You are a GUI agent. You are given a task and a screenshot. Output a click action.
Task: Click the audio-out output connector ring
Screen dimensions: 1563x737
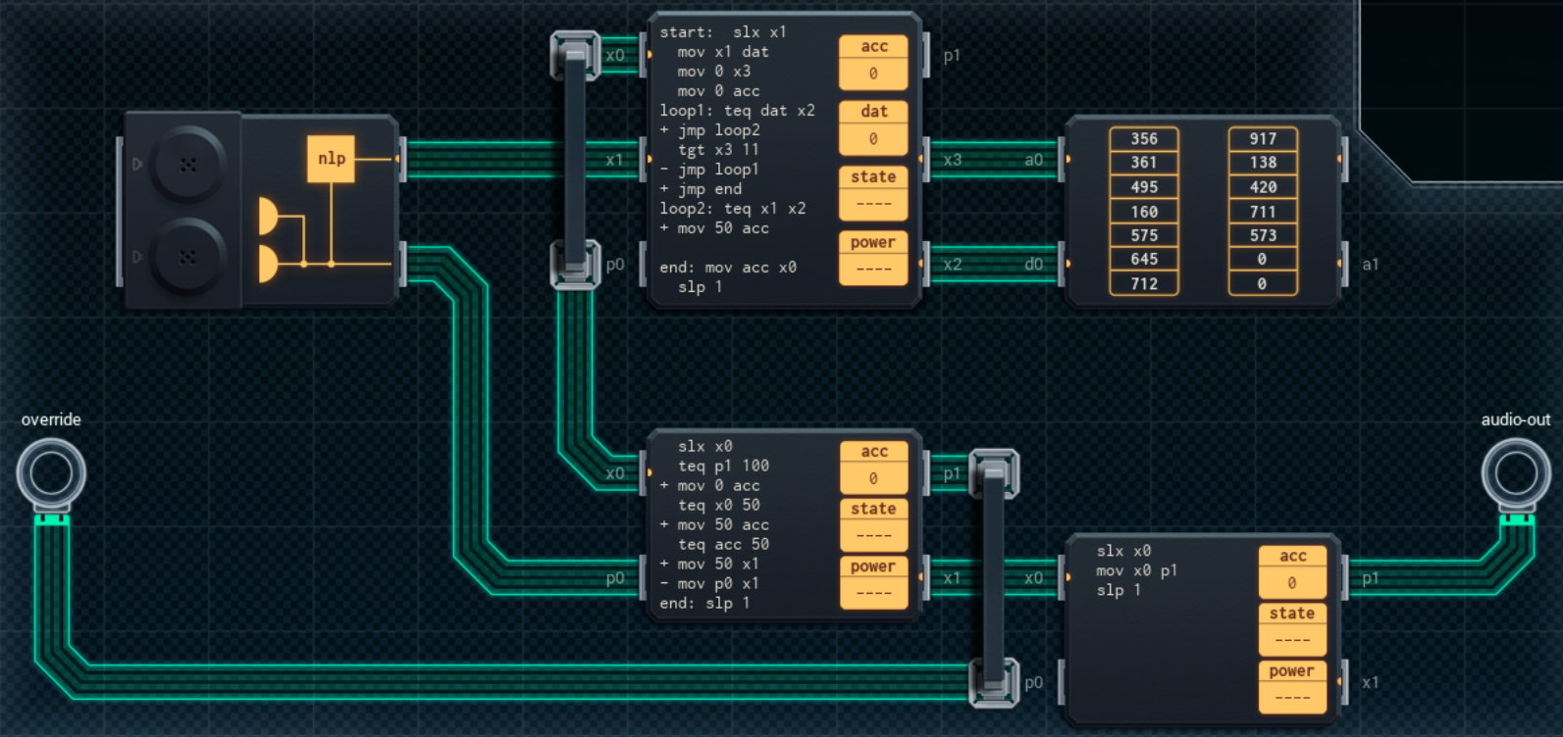(x=1515, y=472)
